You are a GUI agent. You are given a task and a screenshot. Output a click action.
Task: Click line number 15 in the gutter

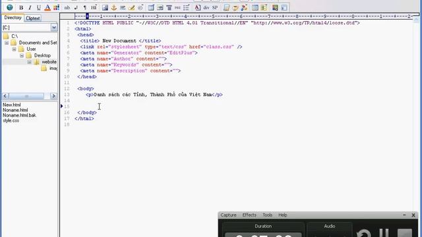67,107
